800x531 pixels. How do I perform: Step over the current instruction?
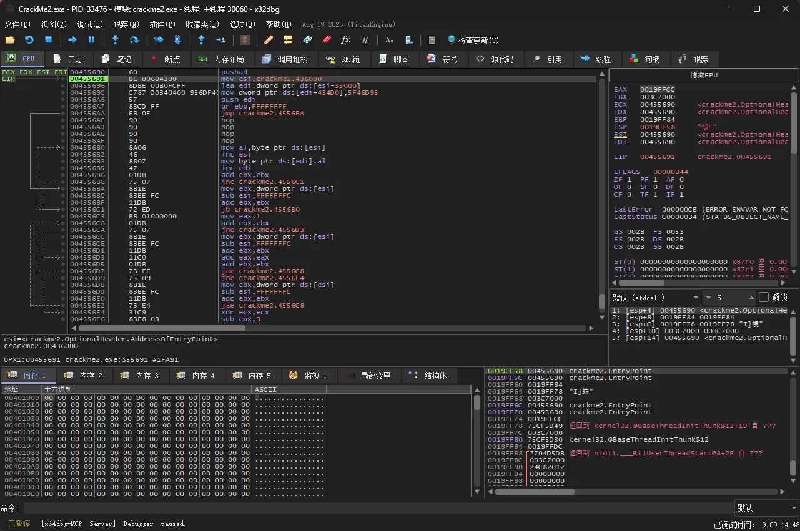tap(134, 40)
